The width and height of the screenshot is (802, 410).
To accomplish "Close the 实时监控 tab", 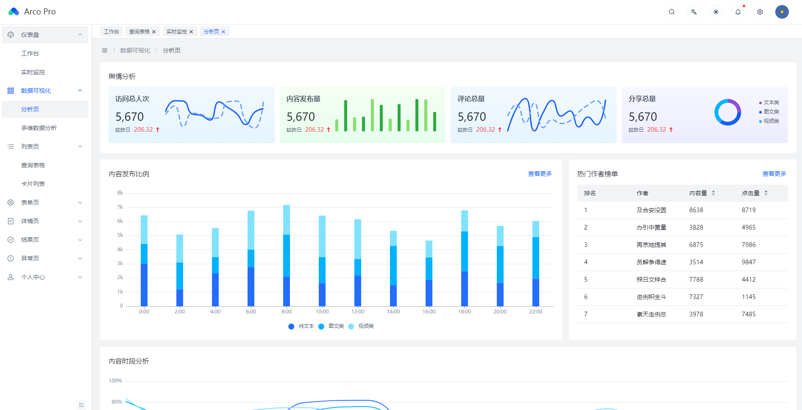I will point(191,32).
